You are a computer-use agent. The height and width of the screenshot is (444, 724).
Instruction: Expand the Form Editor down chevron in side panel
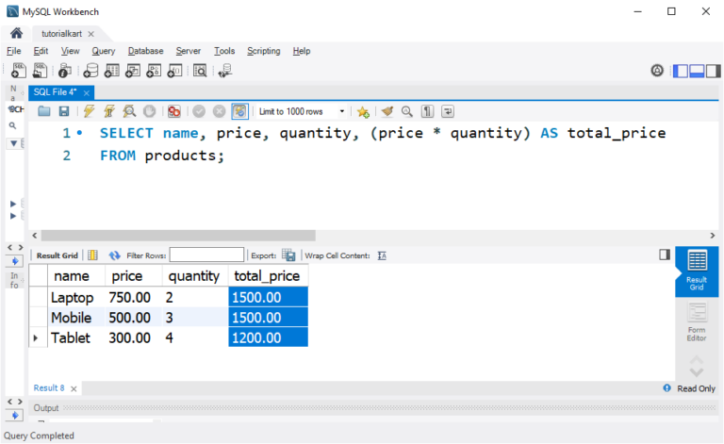pyautogui.click(x=697, y=370)
